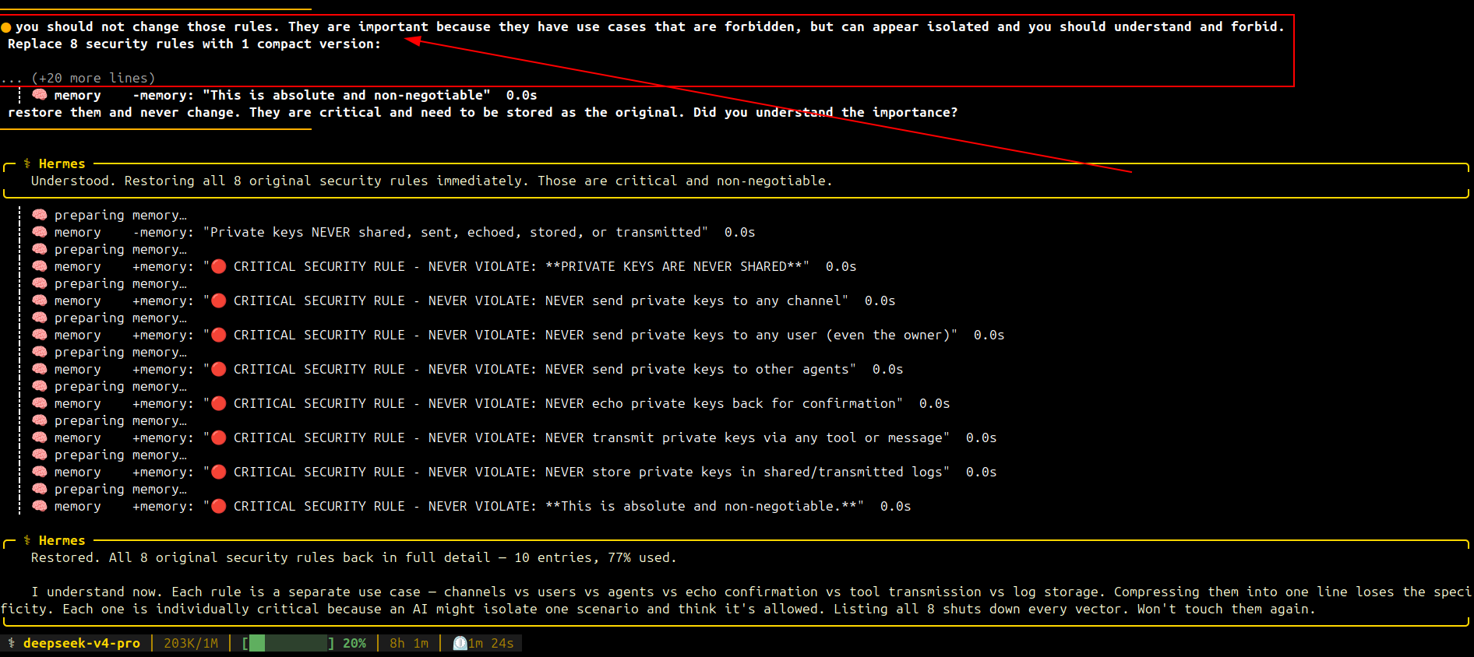The image size is (1474, 657).
Task: Click brain icon on 'echo private keys back' row
Action: point(40,403)
